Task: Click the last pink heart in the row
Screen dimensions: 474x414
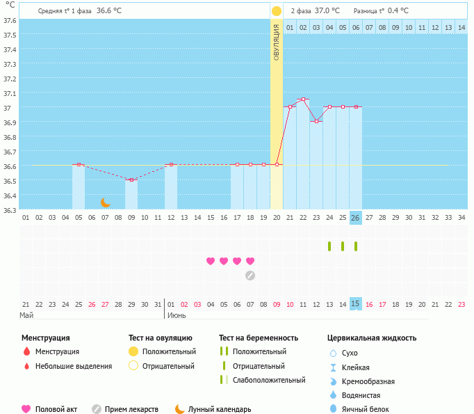Action: click(x=250, y=261)
